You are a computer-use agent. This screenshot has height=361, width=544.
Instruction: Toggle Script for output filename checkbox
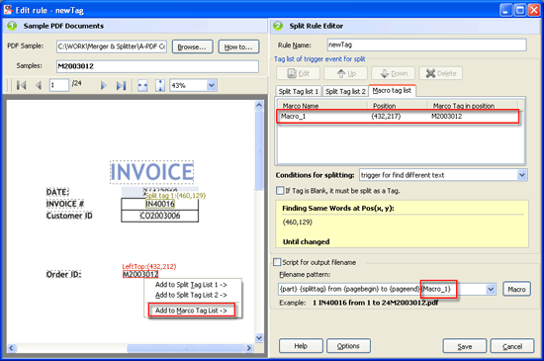277,262
